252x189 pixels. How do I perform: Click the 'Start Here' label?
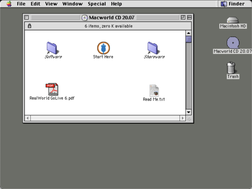[x=103, y=57]
